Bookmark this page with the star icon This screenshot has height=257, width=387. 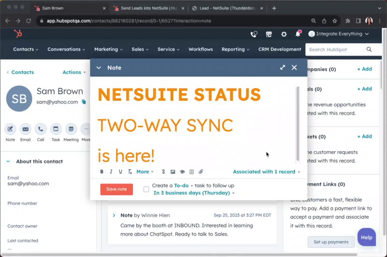[335, 21]
